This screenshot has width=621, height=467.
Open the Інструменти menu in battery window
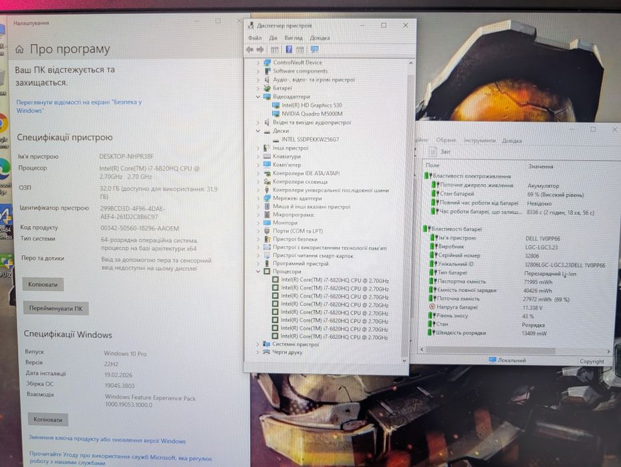pos(479,140)
